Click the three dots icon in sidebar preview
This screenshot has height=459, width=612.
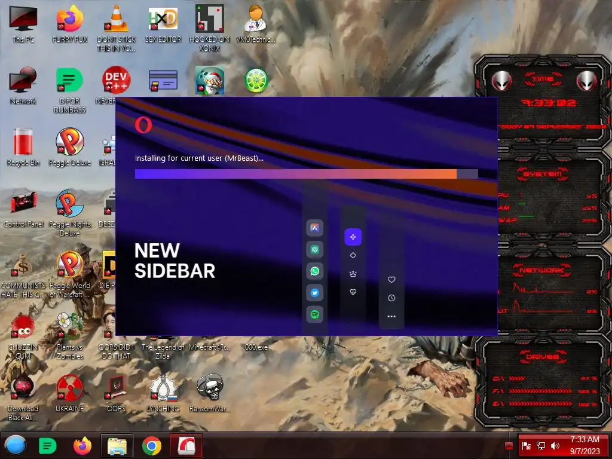391,317
